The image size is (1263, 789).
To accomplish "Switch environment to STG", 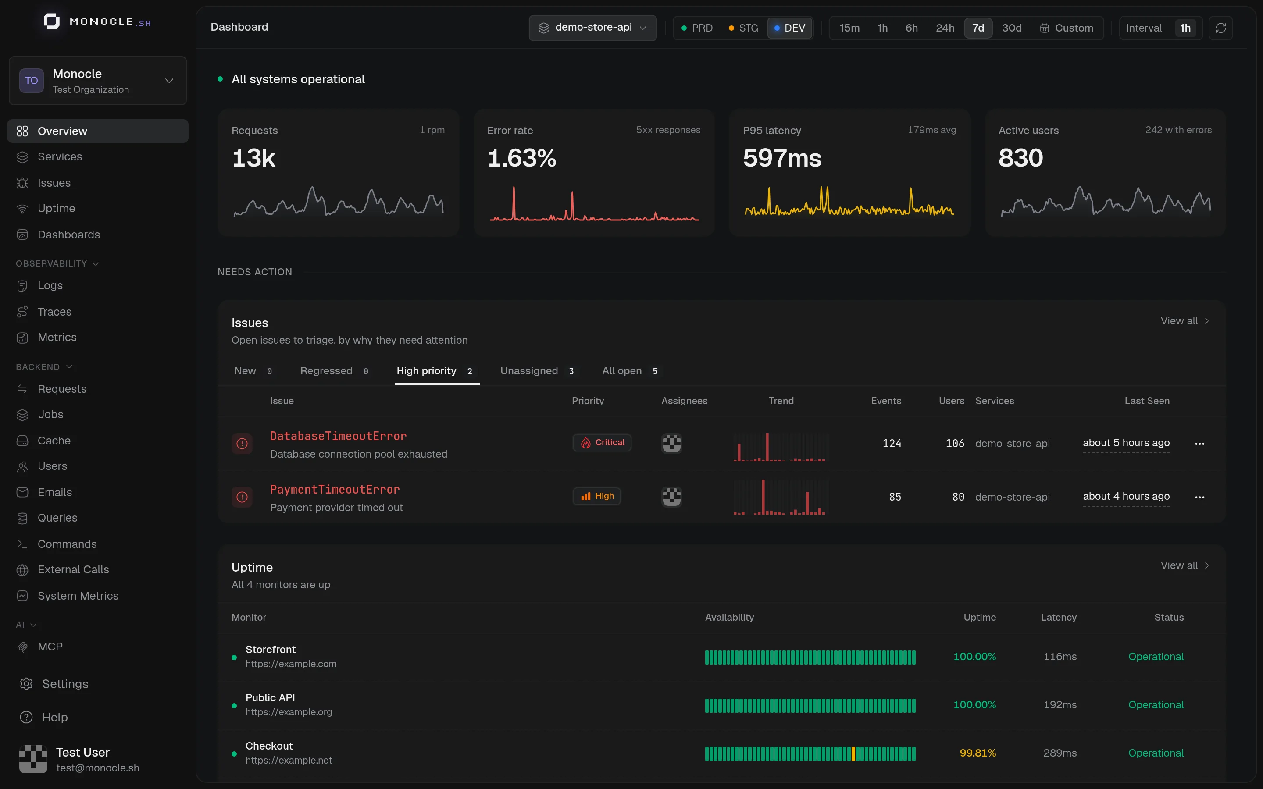I will point(743,28).
